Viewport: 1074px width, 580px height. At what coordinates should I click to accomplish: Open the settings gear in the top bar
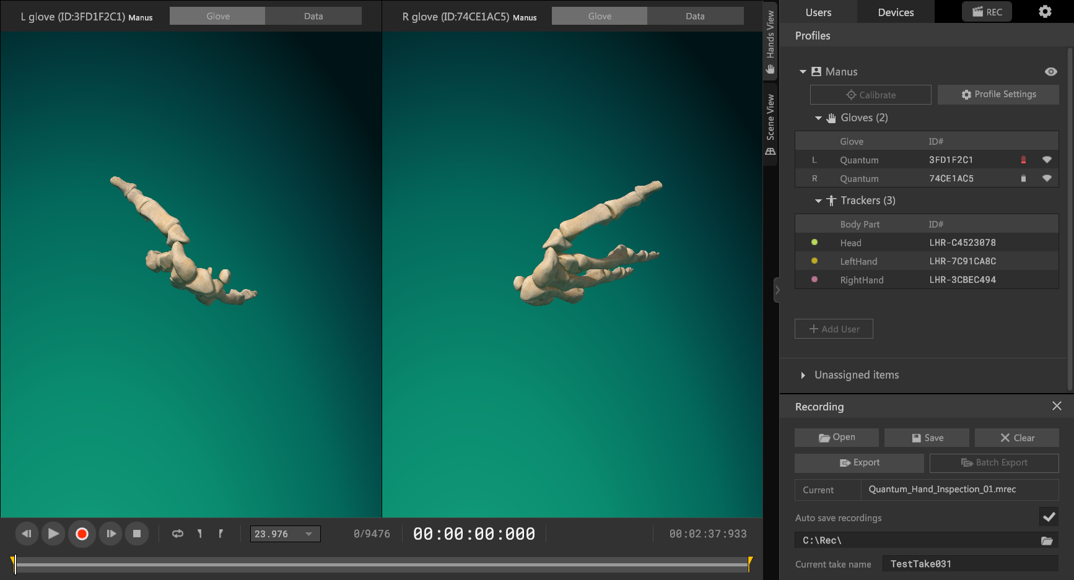pyautogui.click(x=1045, y=12)
